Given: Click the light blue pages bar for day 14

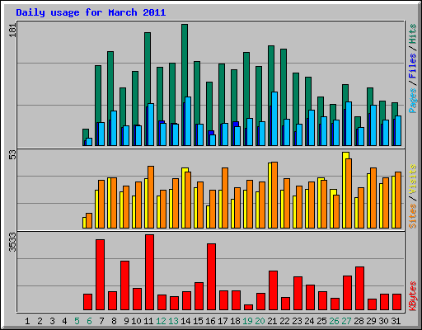Looking at the screenshot, I should (188, 121).
